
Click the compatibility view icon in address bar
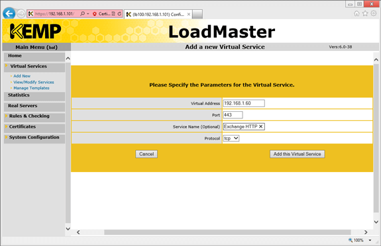point(113,14)
